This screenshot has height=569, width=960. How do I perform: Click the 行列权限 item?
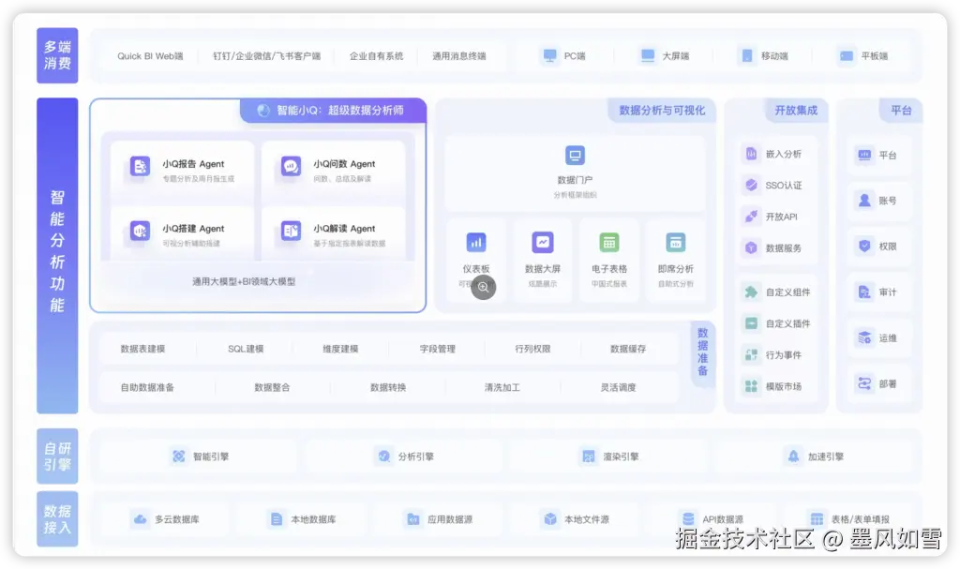pos(532,349)
